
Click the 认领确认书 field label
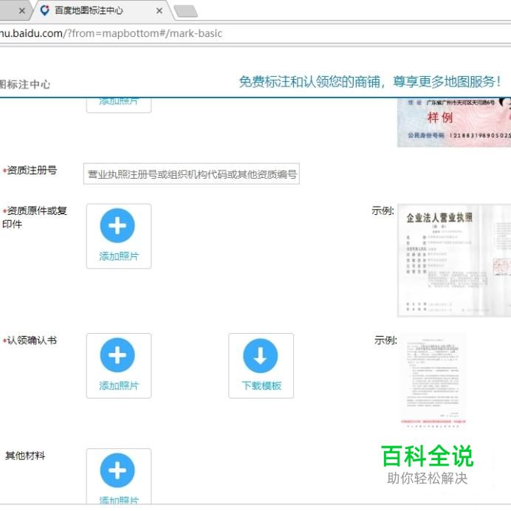coord(32,340)
